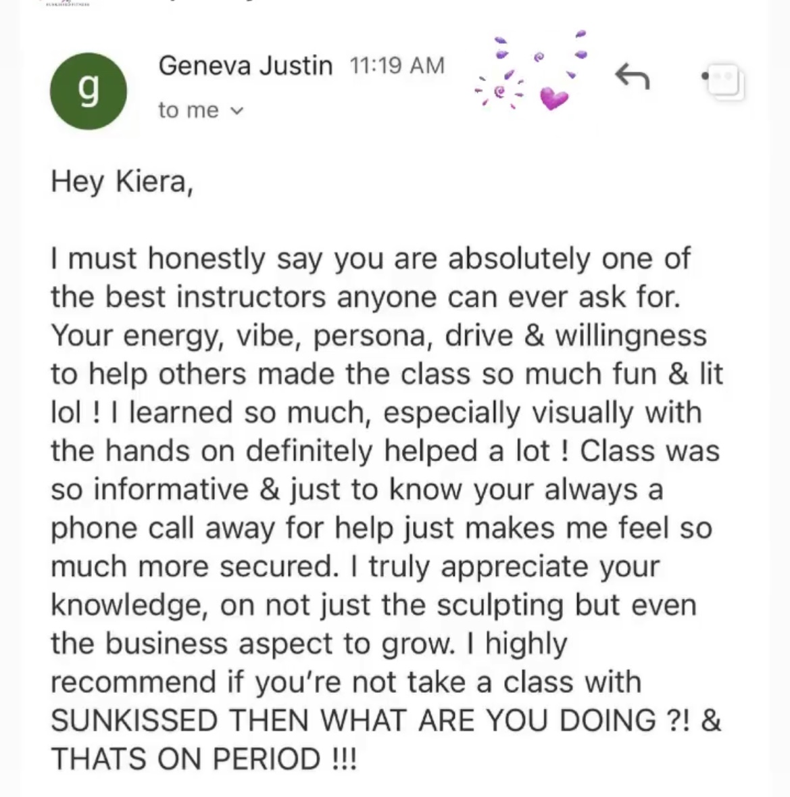This screenshot has height=797, width=790.
Task: Click the 11:19 AM timestamp
Action: 397,66
